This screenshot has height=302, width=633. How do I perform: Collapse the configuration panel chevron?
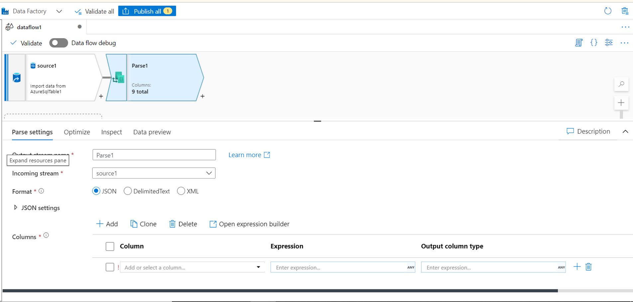point(625,131)
